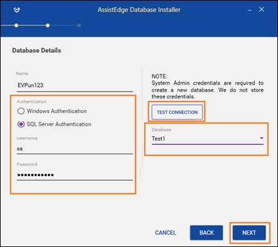Select Windows Authentication radio button
This screenshot has height=247, width=278.
pos(21,111)
